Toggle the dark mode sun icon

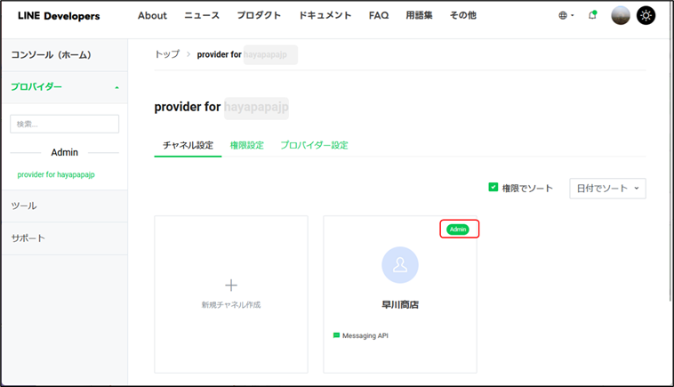click(x=646, y=15)
